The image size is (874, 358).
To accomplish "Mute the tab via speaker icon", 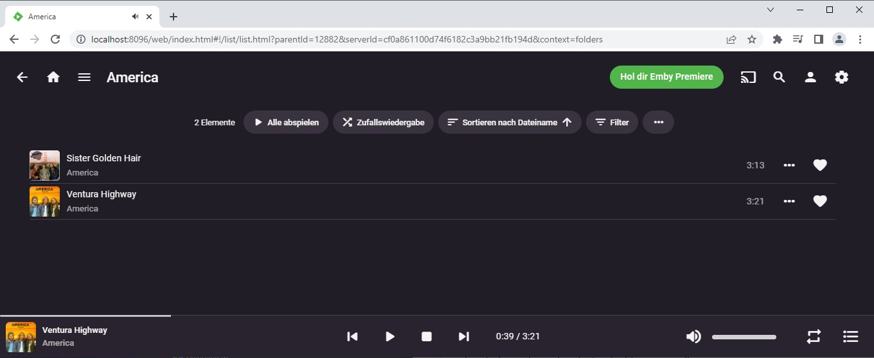I will (x=135, y=17).
